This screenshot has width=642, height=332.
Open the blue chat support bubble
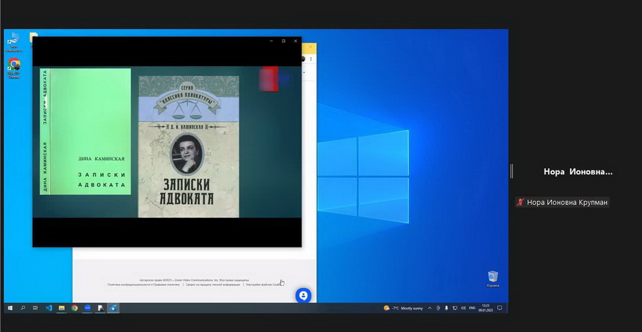click(x=303, y=296)
